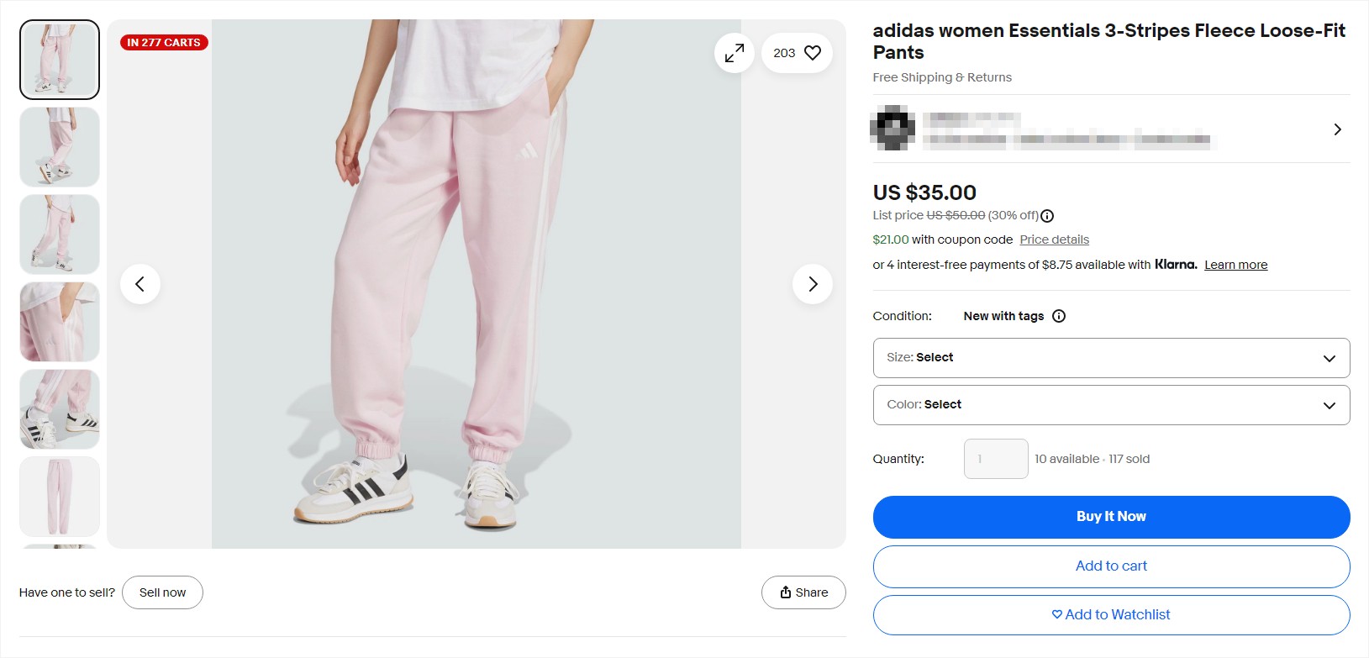The image size is (1369, 658).
Task: Advance to the next product photo arrow
Action: [x=812, y=284]
